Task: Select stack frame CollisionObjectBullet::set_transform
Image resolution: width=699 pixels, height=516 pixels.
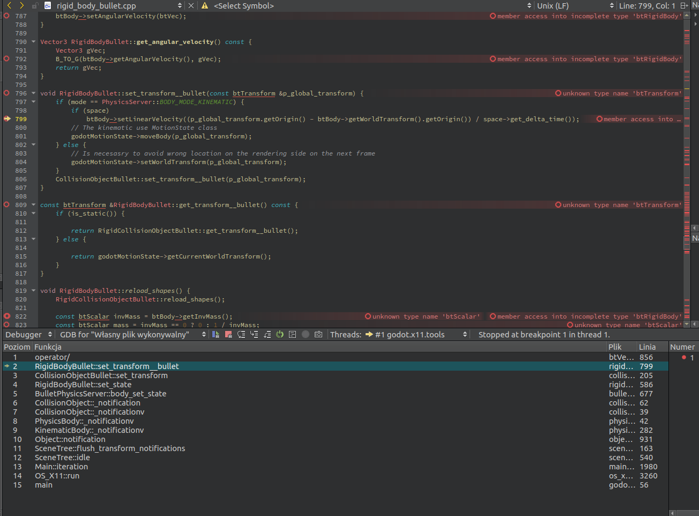Action: 335,375
